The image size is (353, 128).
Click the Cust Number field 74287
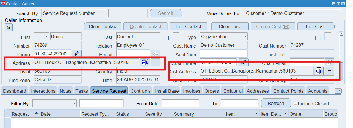coord(312,45)
